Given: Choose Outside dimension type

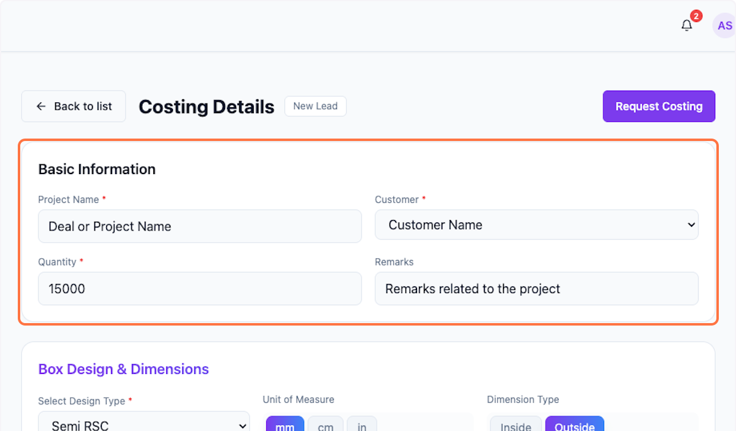Looking at the screenshot, I should coord(574,425).
